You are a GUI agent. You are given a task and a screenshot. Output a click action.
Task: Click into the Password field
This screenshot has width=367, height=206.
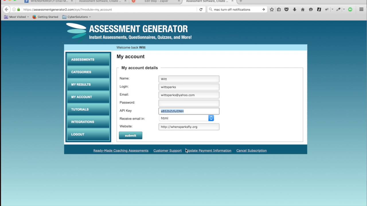(x=189, y=103)
